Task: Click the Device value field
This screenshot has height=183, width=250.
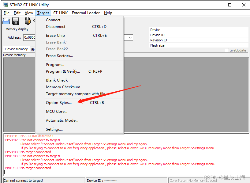Action: 210,30
